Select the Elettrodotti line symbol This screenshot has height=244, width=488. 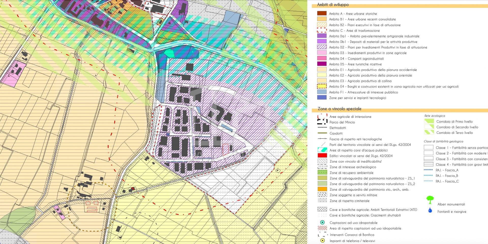tap(322, 128)
